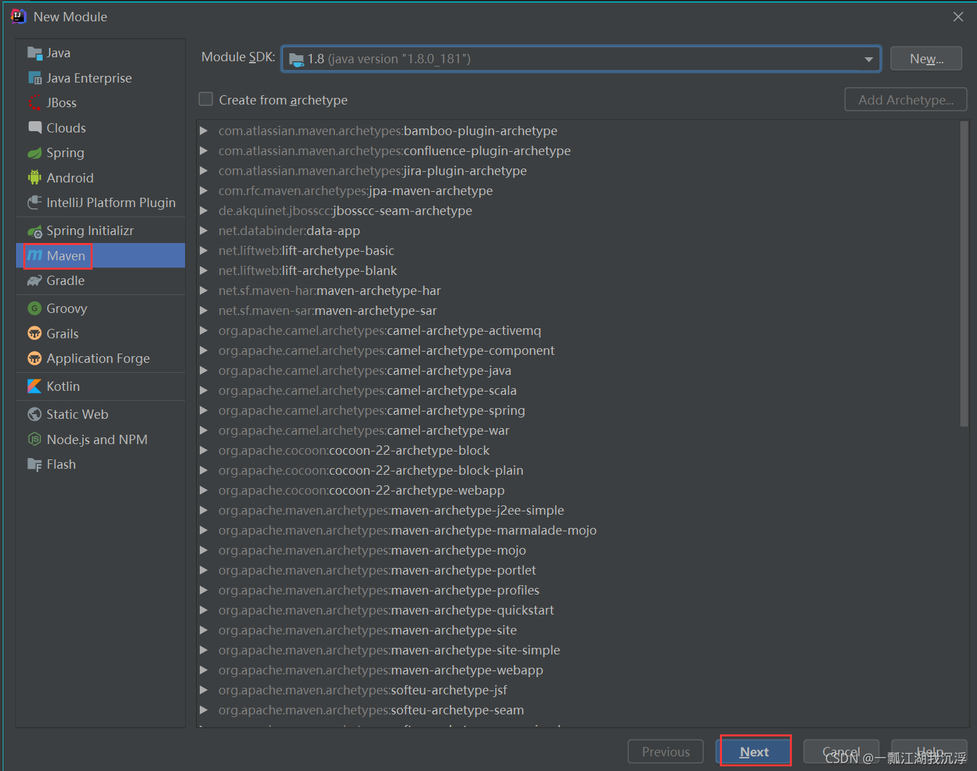This screenshot has height=771, width=977.
Task: Select camel-archetype-spring row
Action: click(578, 410)
